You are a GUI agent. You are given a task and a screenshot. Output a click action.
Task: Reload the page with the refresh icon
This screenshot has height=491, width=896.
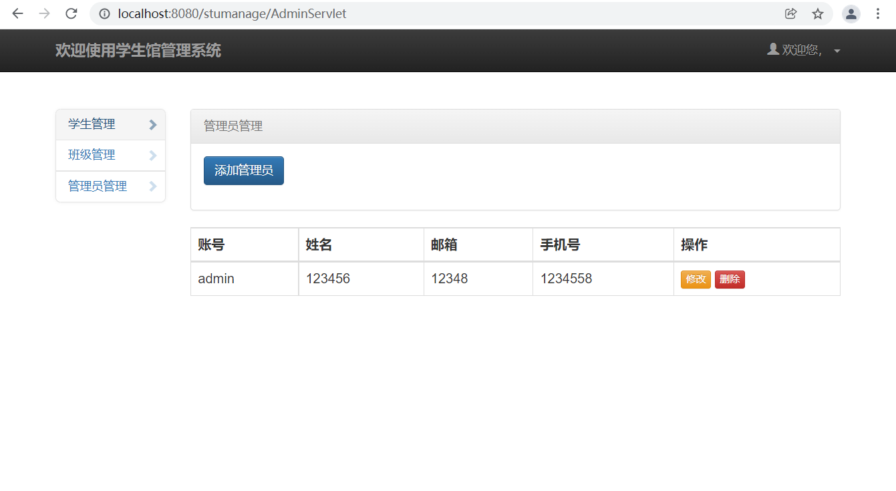click(x=71, y=13)
